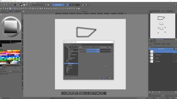Move layer up arrow in Layers docker
177x99 pixels.
click(157, 92)
